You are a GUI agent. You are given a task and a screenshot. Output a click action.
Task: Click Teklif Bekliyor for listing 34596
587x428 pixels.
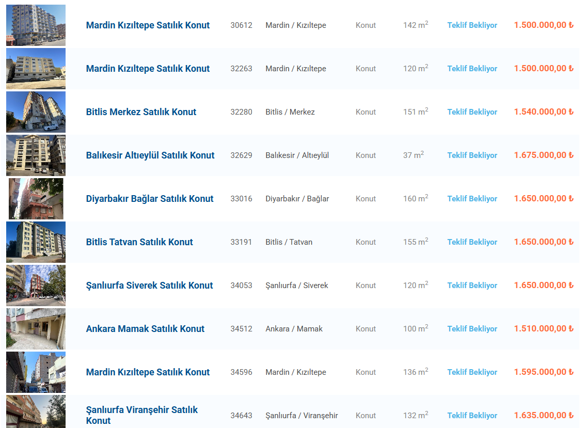click(x=472, y=372)
